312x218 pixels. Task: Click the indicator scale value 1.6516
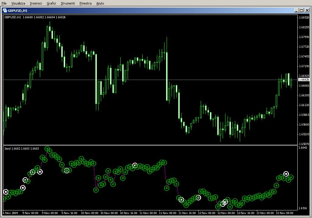click(303, 208)
